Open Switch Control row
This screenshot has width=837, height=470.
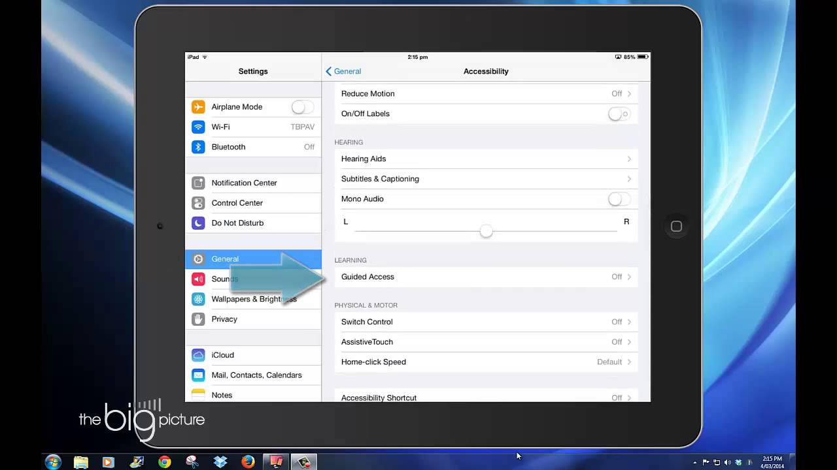(486, 322)
